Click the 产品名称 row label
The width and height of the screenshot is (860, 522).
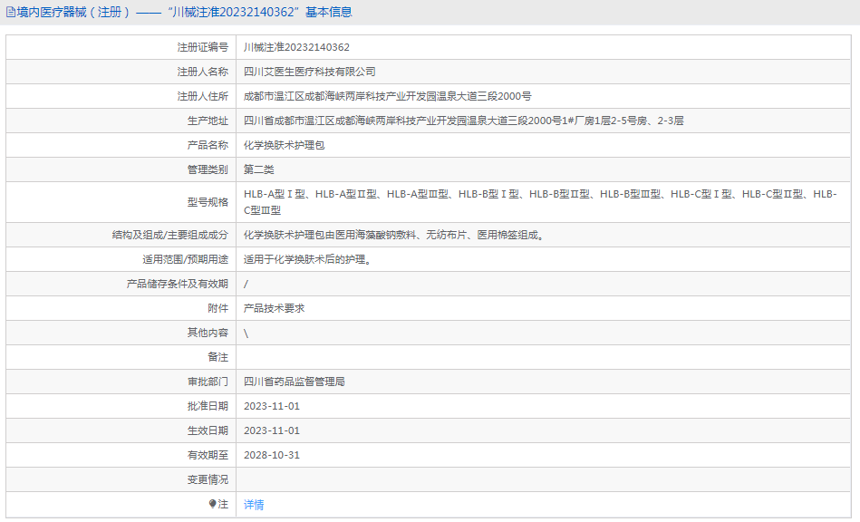coord(208,145)
